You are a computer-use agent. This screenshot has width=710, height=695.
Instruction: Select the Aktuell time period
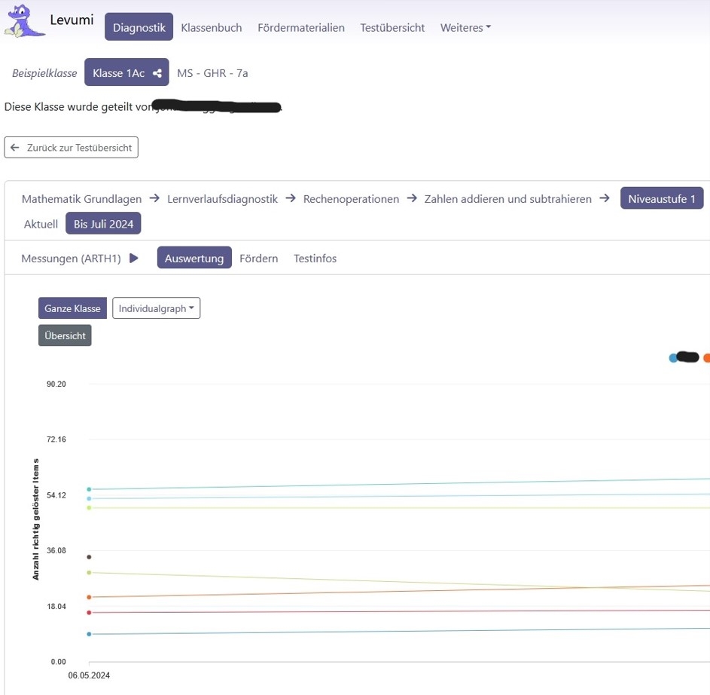41,225
